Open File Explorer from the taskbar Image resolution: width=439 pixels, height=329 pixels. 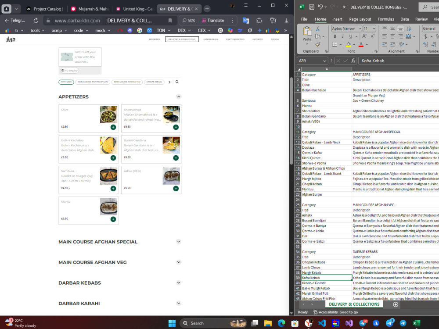(268, 323)
